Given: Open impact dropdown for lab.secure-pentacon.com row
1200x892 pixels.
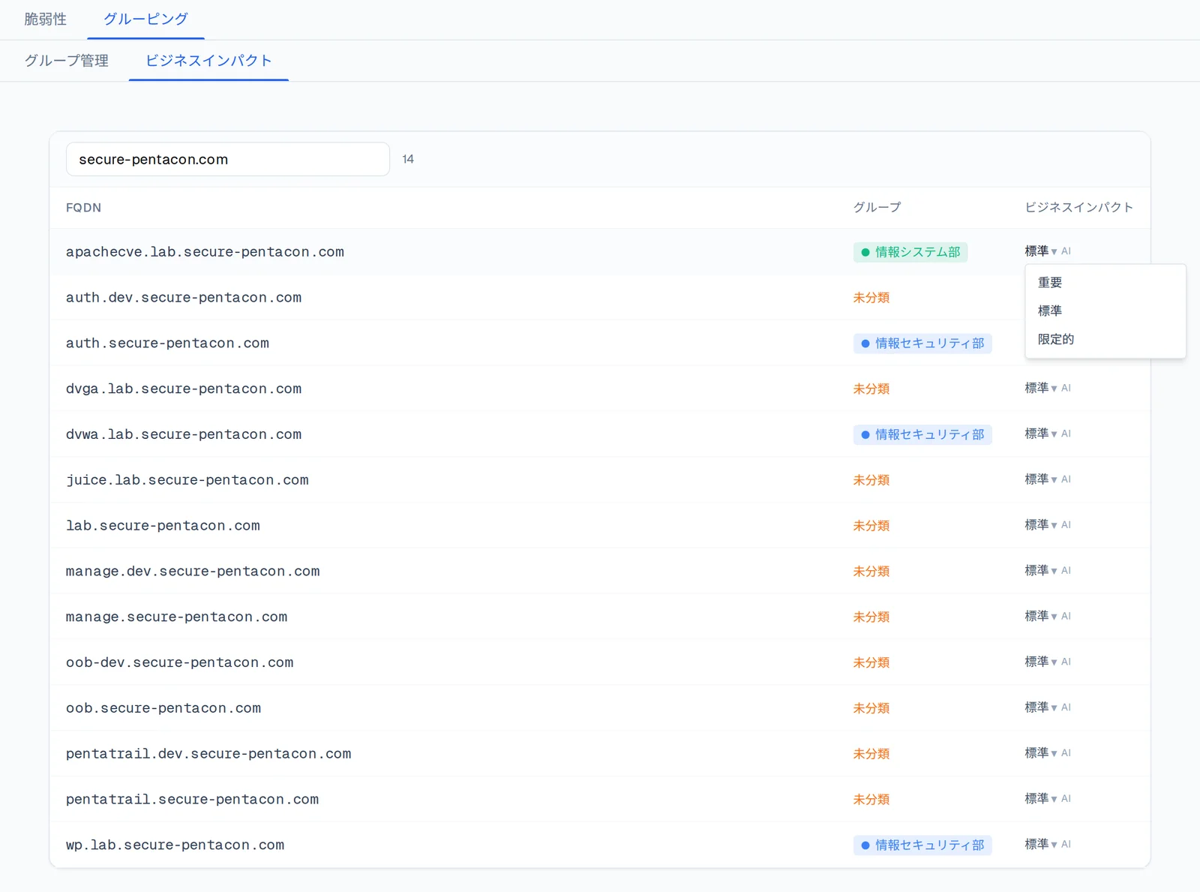Looking at the screenshot, I should pos(1041,525).
